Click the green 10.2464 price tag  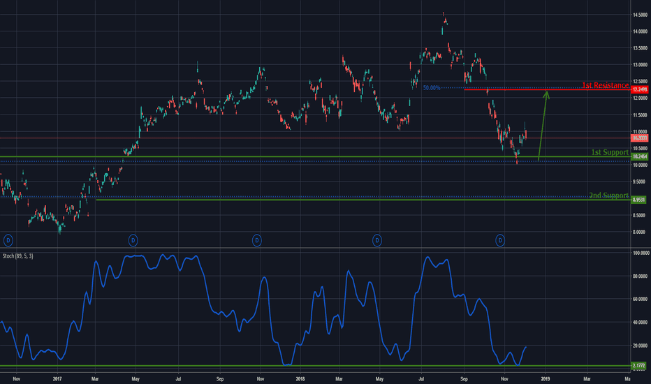click(x=639, y=156)
